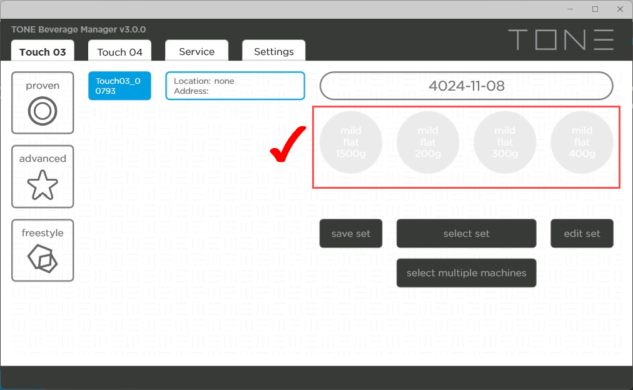Click the TONE Beverage Manager v3.0.0 title
633x390 pixels.
tap(78, 29)
